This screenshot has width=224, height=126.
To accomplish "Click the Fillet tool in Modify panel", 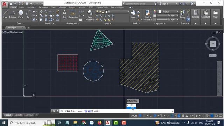I will tap(51, 15).
